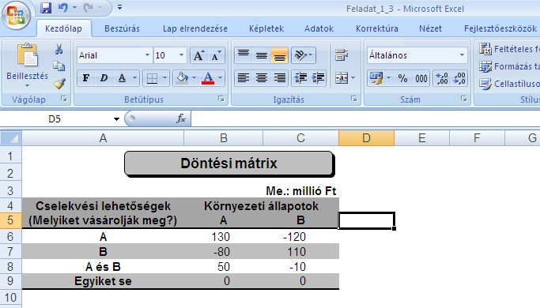Merge and center cells
The width and height of the screenshot is (540, 308).
coord(342,78)
